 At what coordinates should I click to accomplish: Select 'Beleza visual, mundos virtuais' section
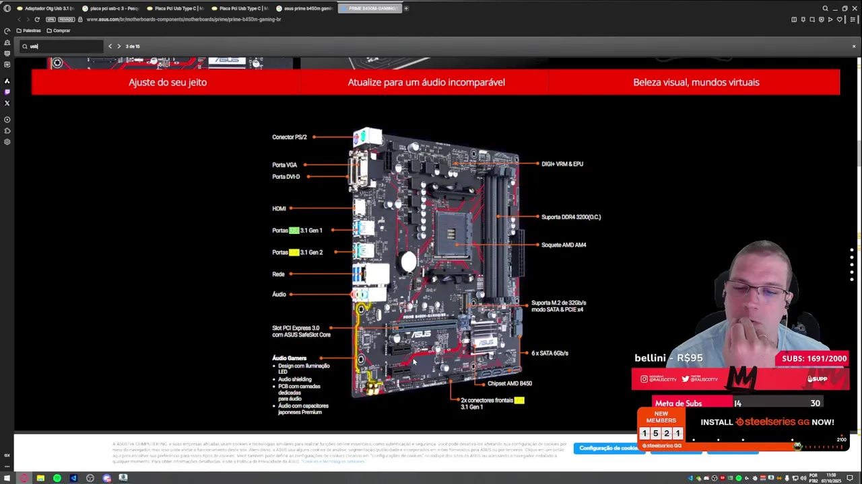pos(696,82)
